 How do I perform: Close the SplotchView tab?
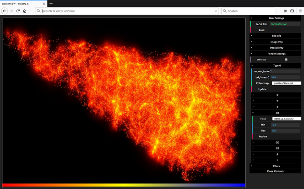coord(44,4)
